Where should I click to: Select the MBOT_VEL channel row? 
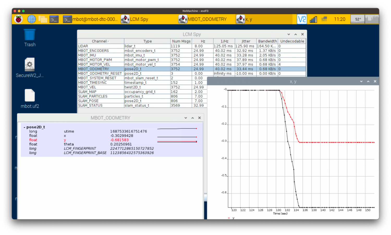(x=142, y=87)
